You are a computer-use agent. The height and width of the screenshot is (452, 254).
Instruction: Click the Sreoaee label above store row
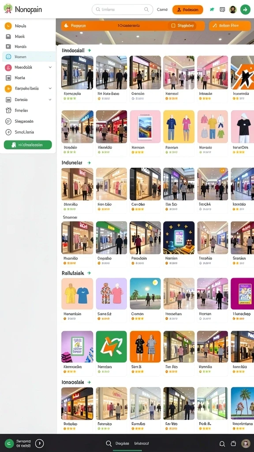coord(70,217)
